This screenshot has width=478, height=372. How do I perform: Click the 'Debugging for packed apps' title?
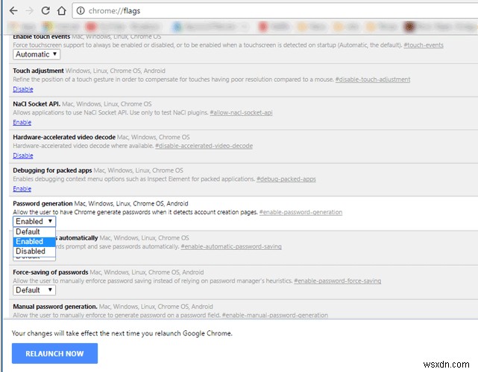click(x=52, y=170)
